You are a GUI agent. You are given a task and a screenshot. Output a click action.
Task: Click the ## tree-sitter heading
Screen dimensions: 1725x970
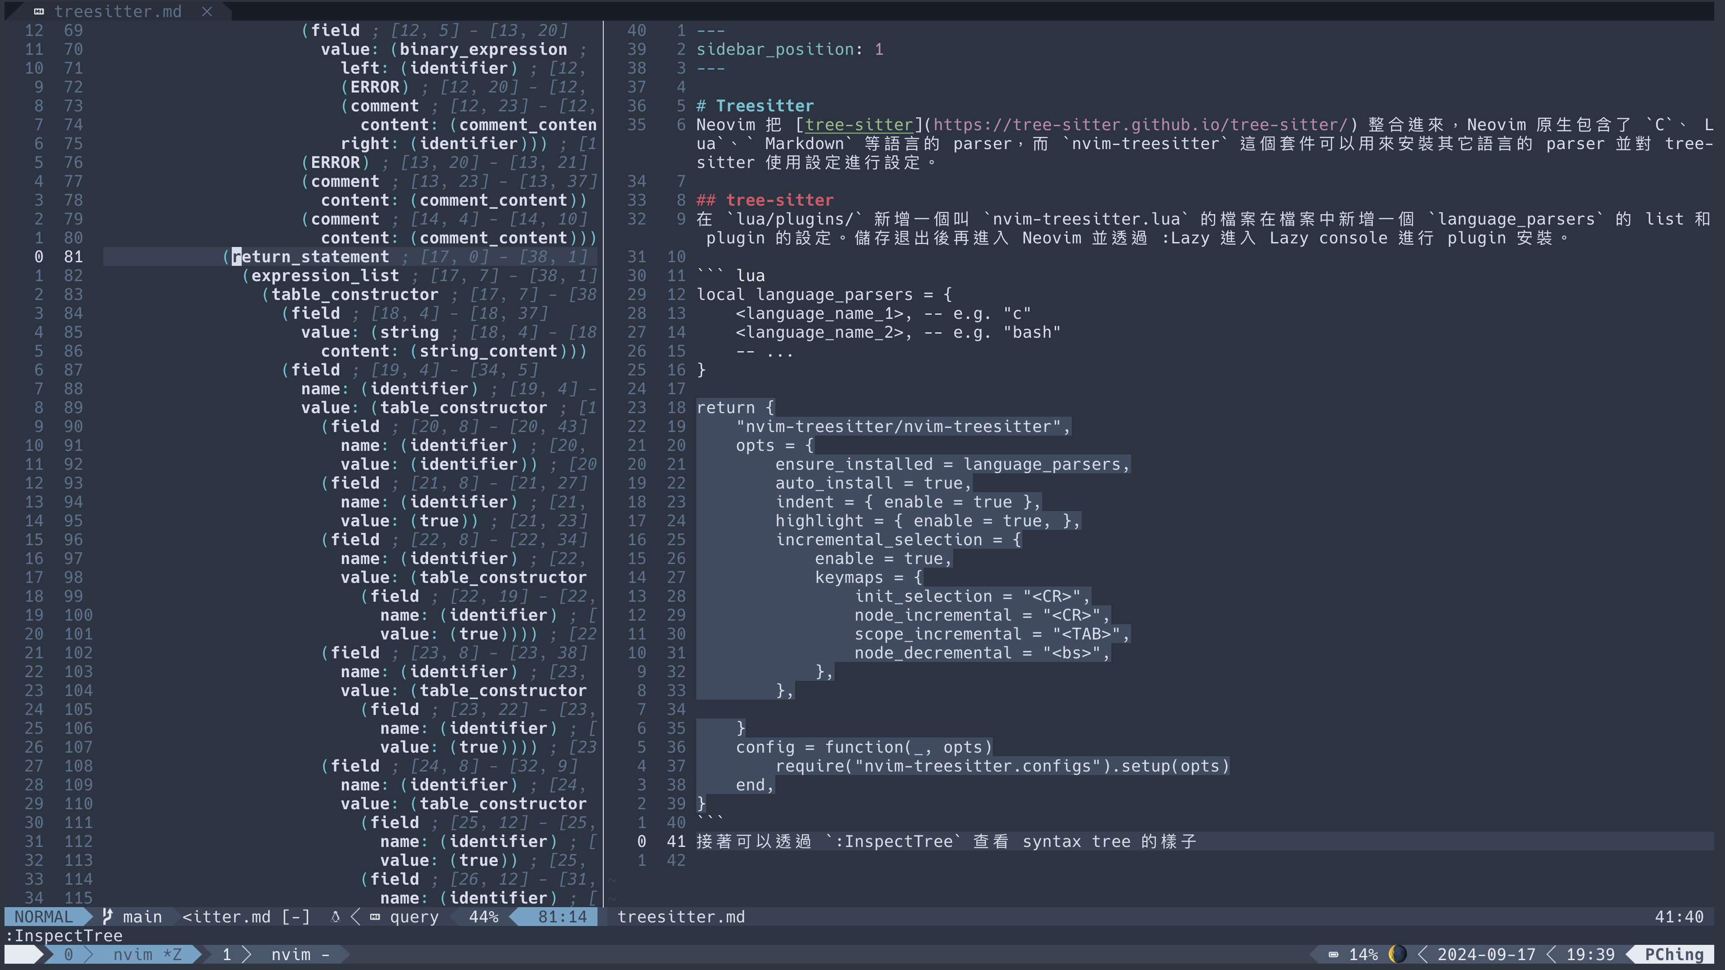tap(765, 200)
